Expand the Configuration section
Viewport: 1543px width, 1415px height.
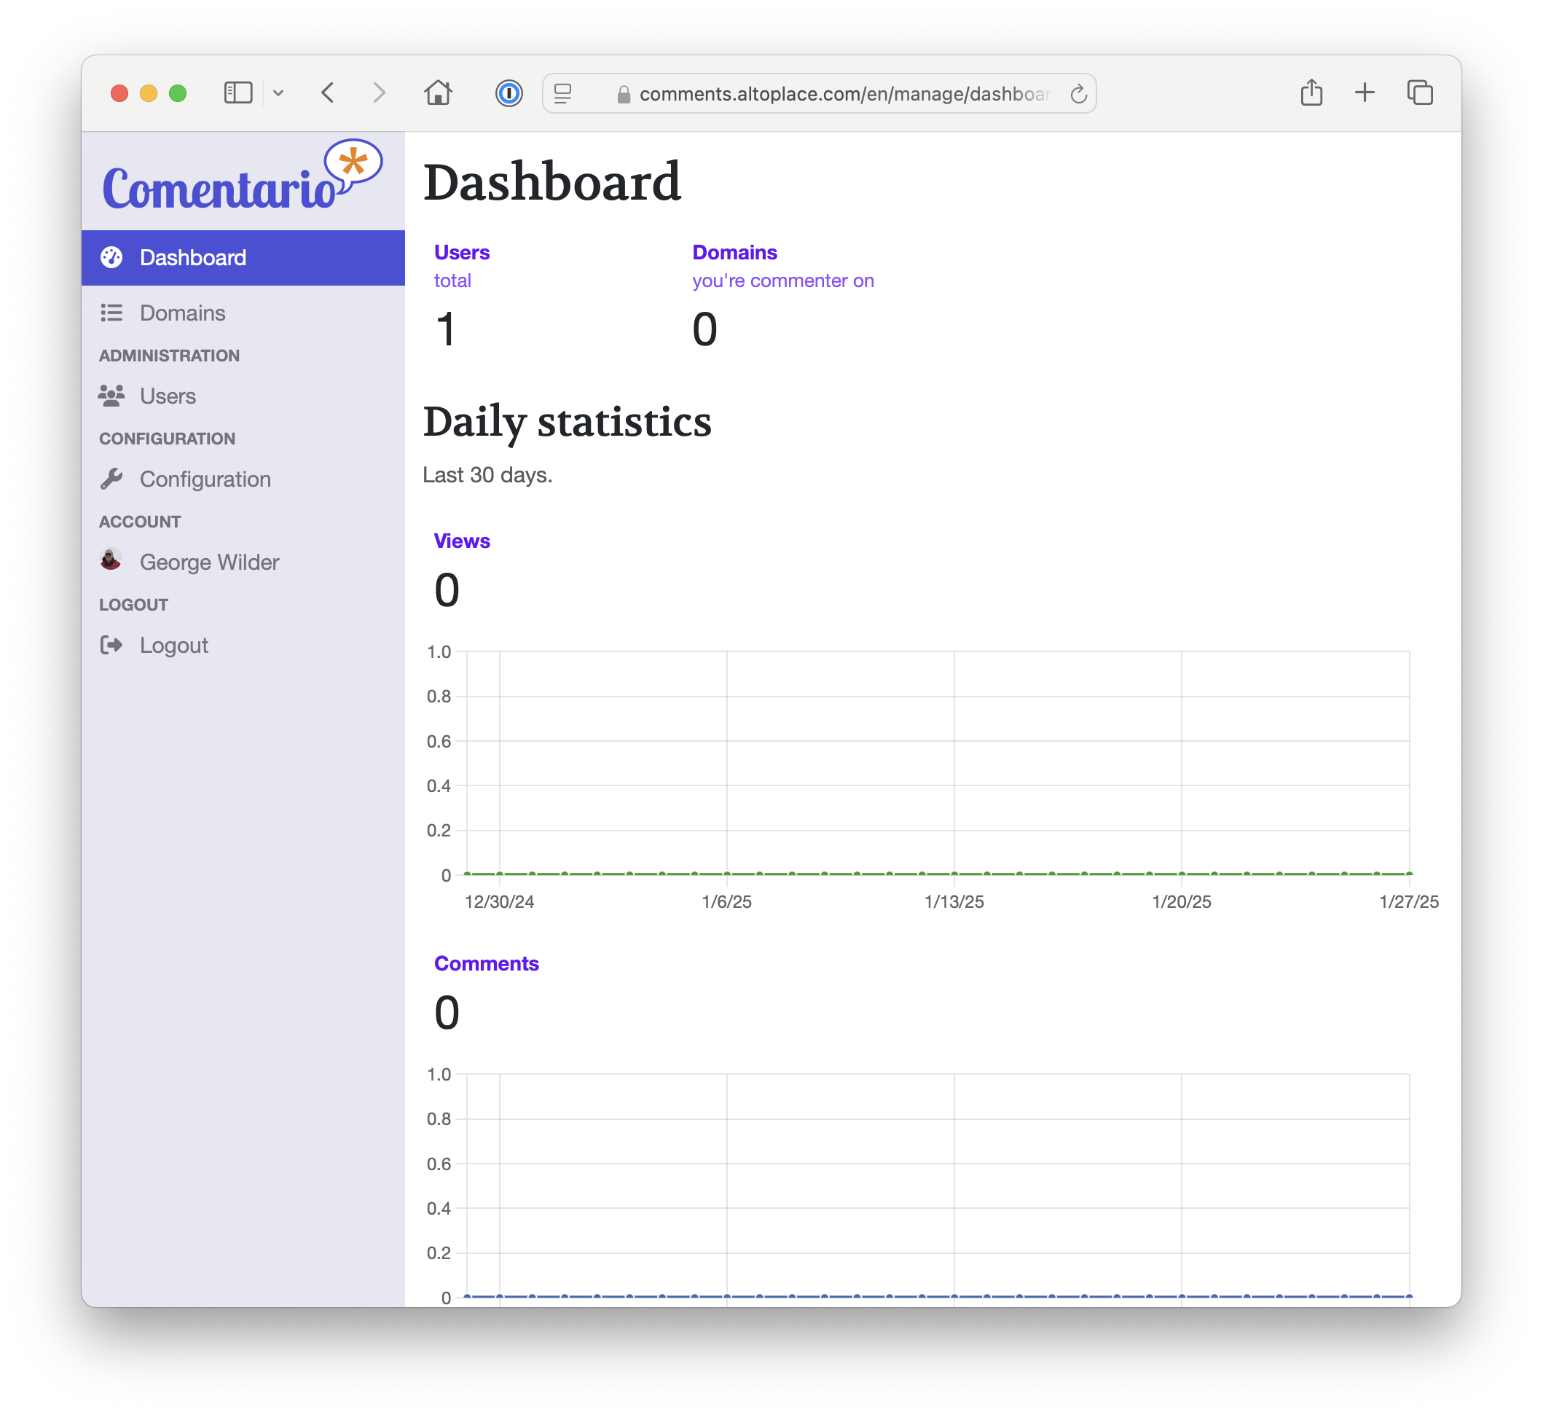pyautogui.click(x=205, y=479)
